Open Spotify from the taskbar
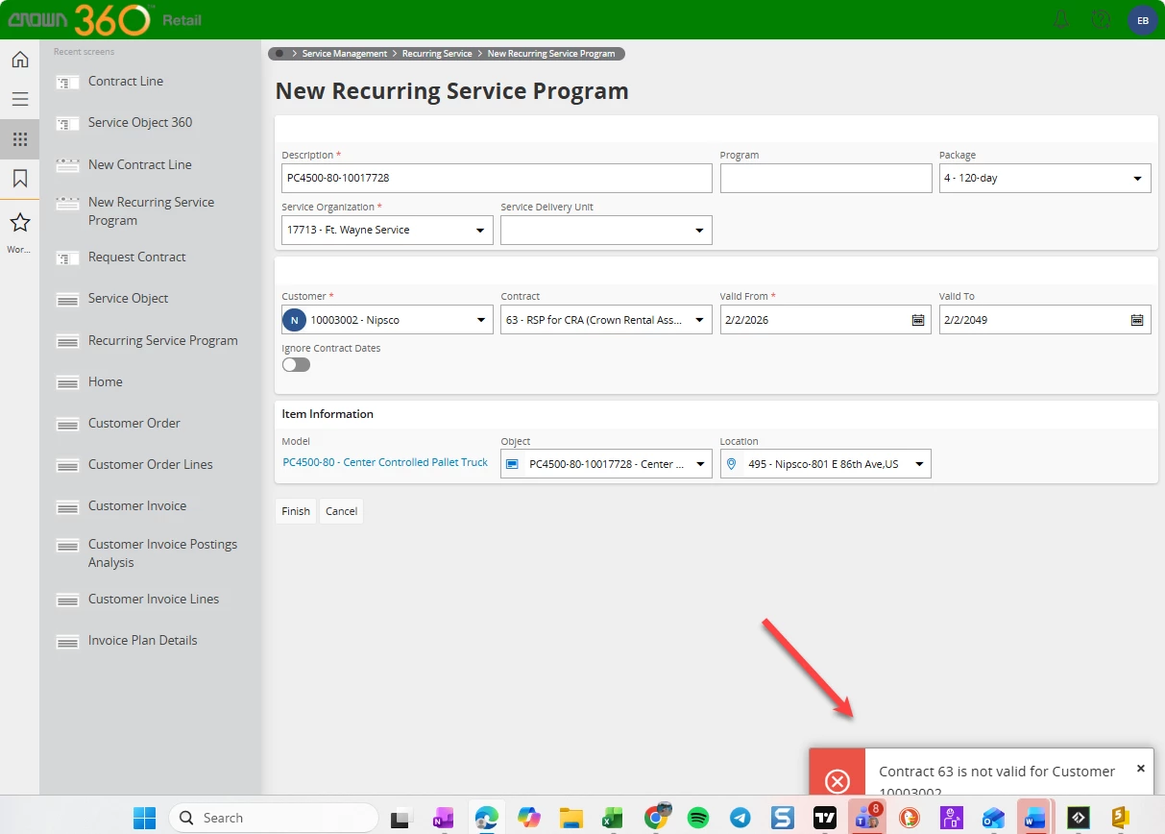 698,818
